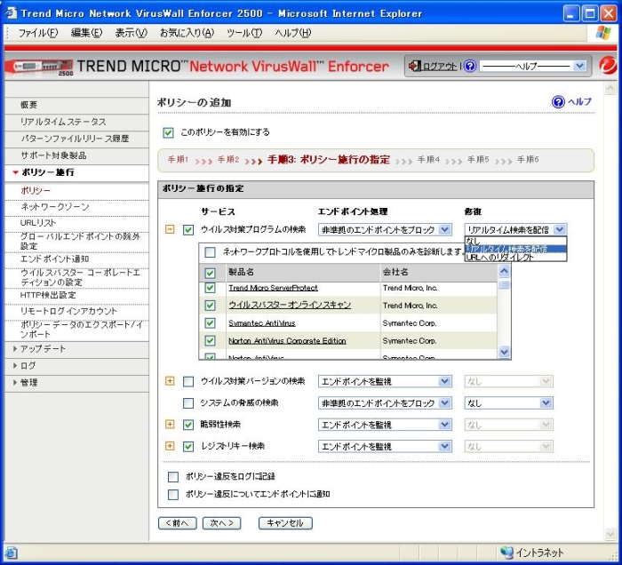Open the Trend Micro ServerProtect link
This screenshot has width=622, height=565.
point(273,288)
